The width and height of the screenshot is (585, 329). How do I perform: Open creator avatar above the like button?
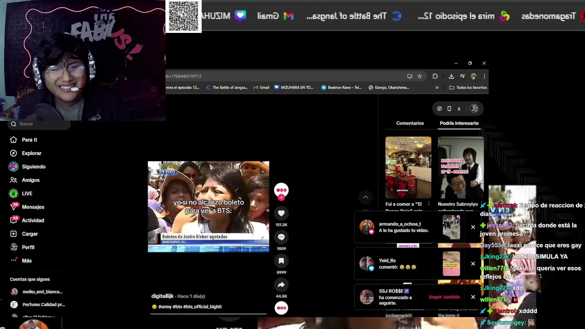(x=281, y=190)
